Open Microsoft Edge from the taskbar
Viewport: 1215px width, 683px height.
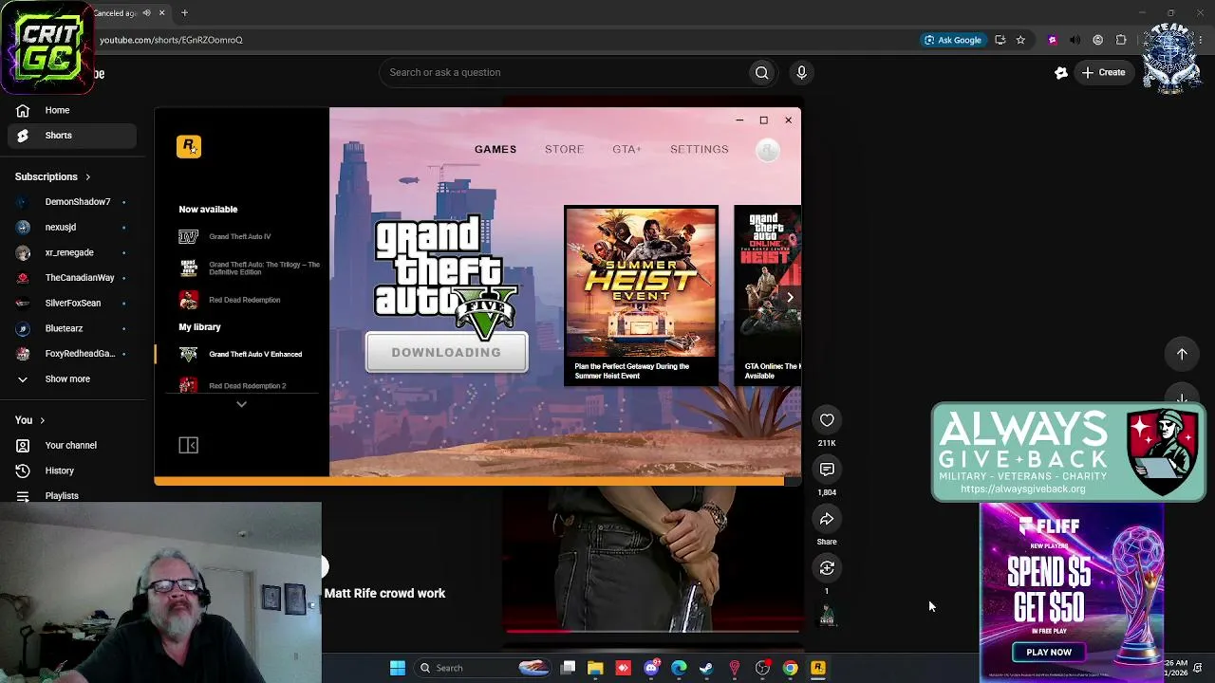[679, 668]
